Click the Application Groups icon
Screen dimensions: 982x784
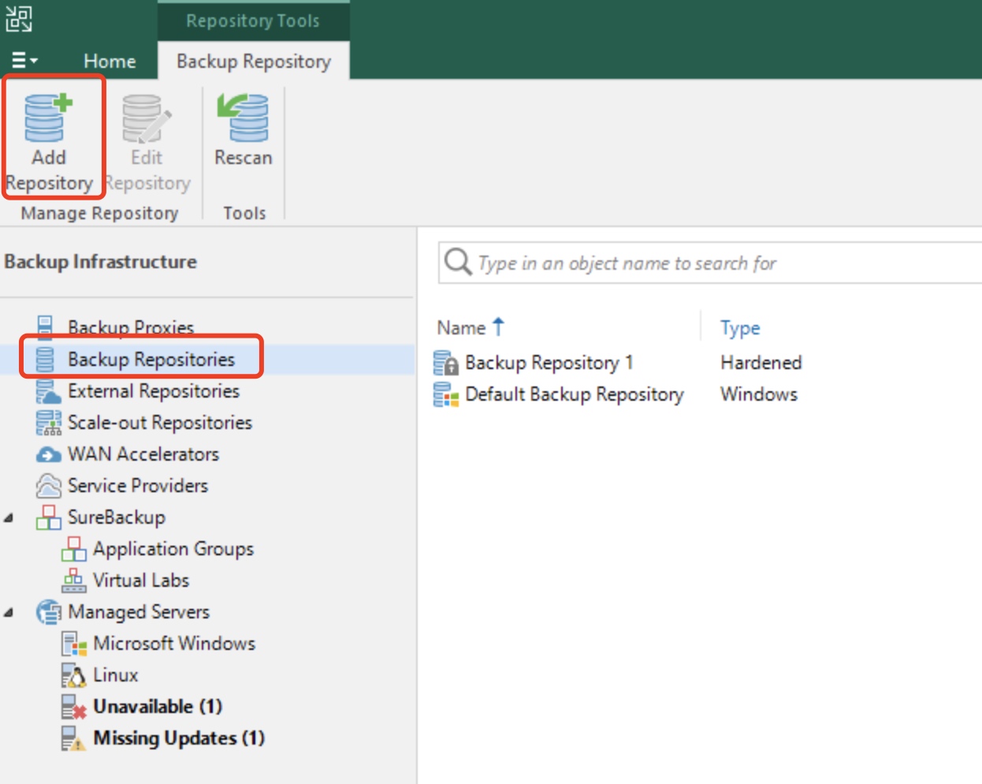74,549
